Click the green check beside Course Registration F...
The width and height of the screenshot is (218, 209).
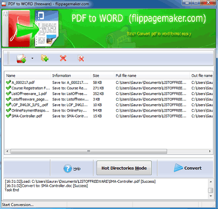click(8, 88)
